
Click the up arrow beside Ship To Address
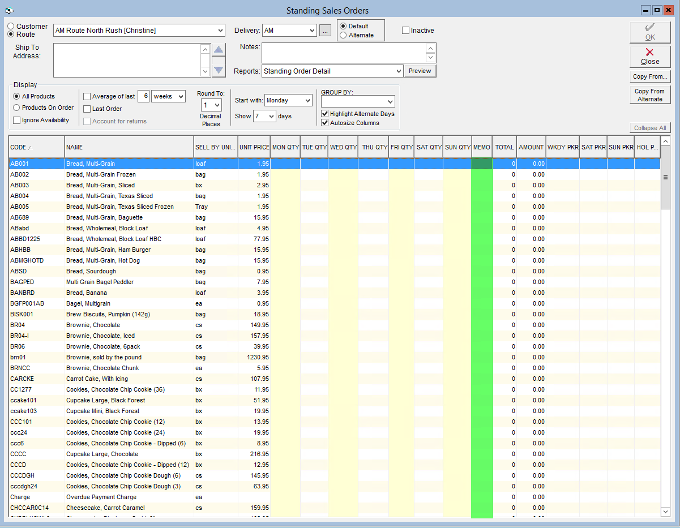(x=219, y=50)
